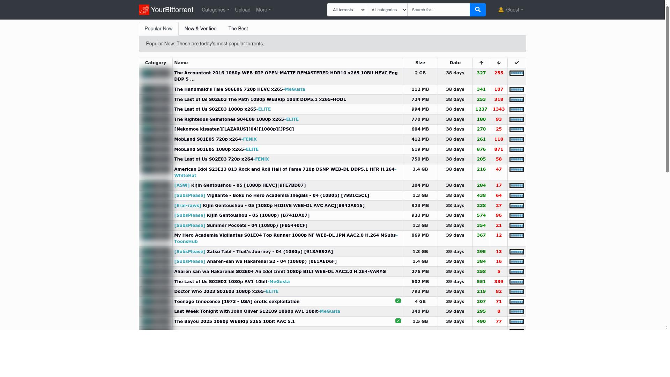The width and height of the screenshot is (670, 377).
Task: Click the blue search magnifier icon
Action: tap(477, 9)
